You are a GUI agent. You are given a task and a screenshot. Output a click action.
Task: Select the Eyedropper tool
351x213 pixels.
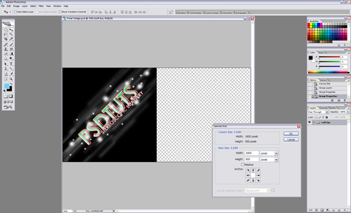point(11,74)
